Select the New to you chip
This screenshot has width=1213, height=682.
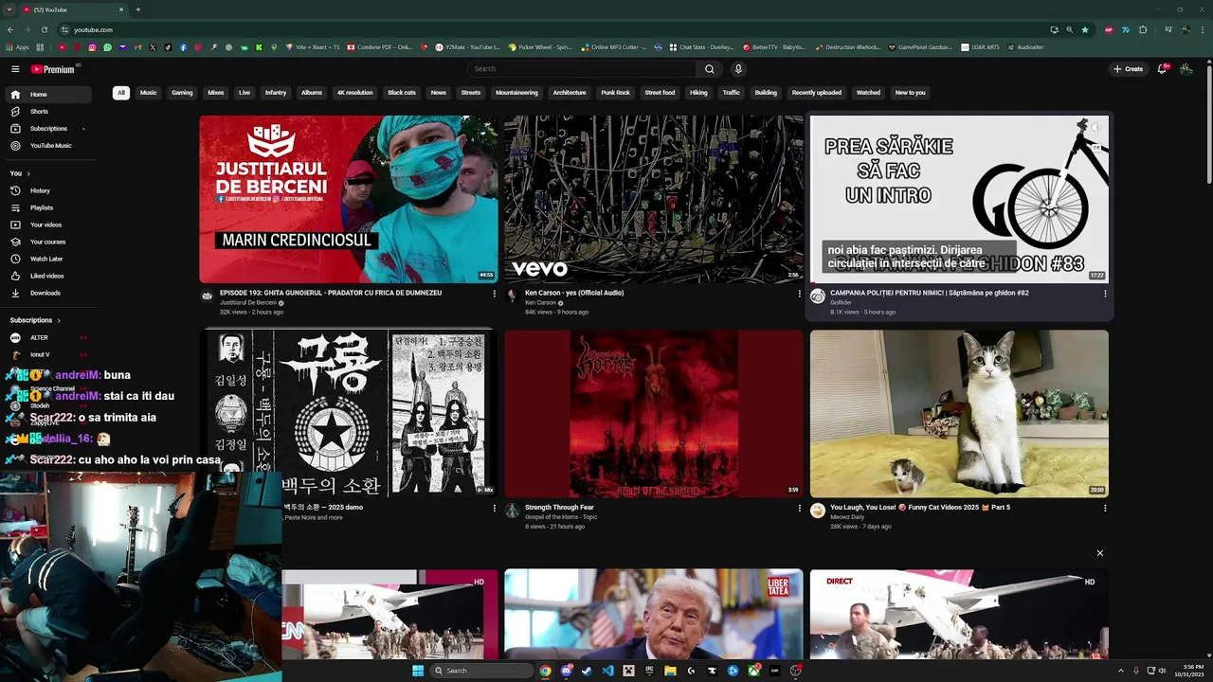(910, 93)
